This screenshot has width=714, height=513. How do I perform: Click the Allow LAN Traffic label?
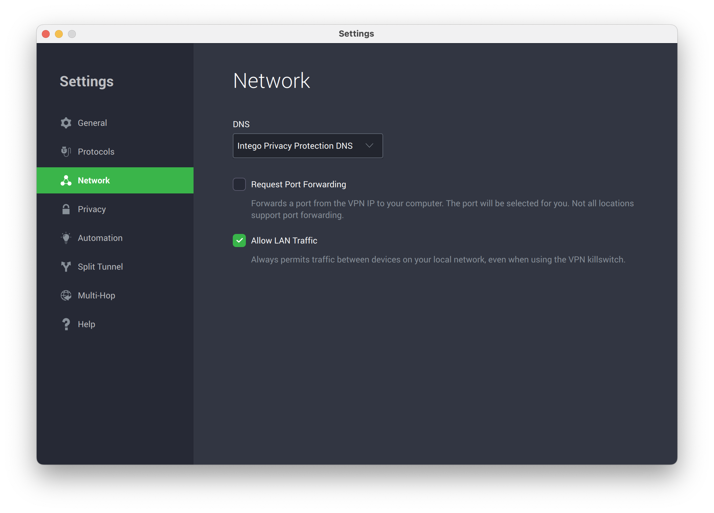coord(284,240)
